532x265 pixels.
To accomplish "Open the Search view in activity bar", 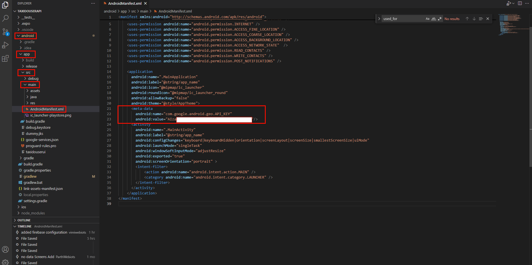I will click(x=5, y=18).
